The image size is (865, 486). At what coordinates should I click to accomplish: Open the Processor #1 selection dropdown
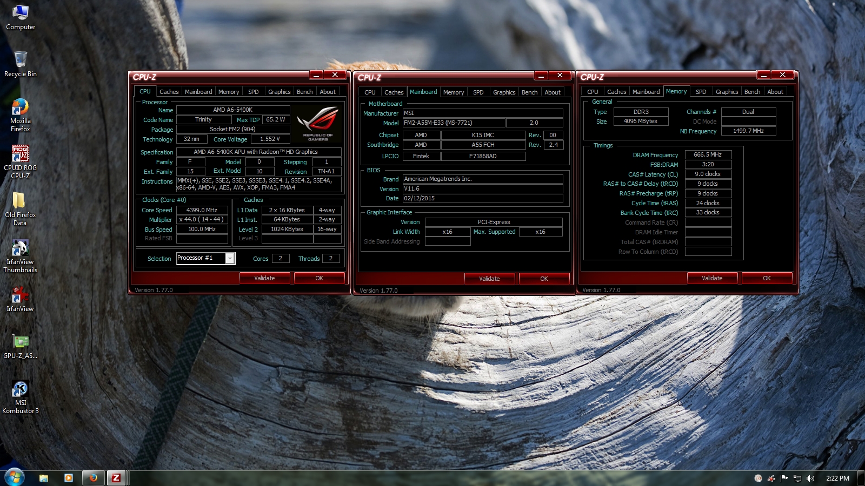pos(205,258)
